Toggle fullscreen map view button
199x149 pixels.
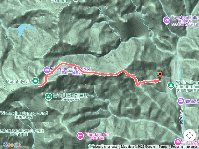[x=190, y=135]
